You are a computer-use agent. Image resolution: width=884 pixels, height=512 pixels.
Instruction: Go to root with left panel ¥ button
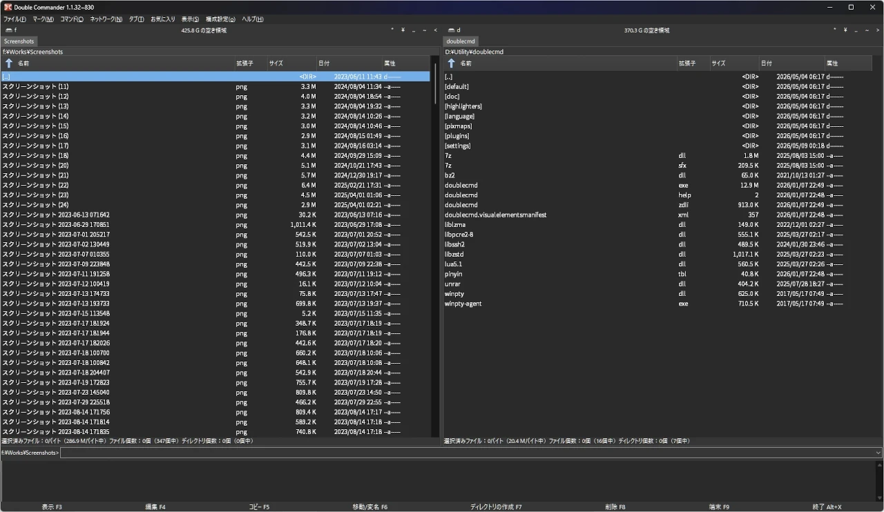pyautogui.click(x=403, y=30)
